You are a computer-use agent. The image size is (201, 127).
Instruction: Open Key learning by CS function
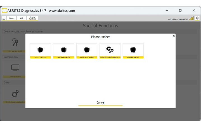(x=14, y=43)
